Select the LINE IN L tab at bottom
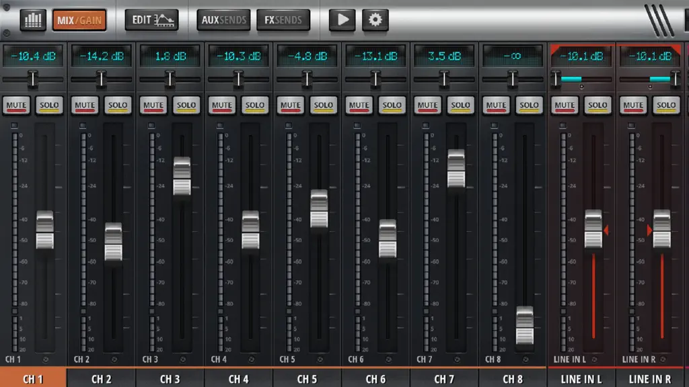This screenshot has width=689, height=387. click(x=581, y=379)
